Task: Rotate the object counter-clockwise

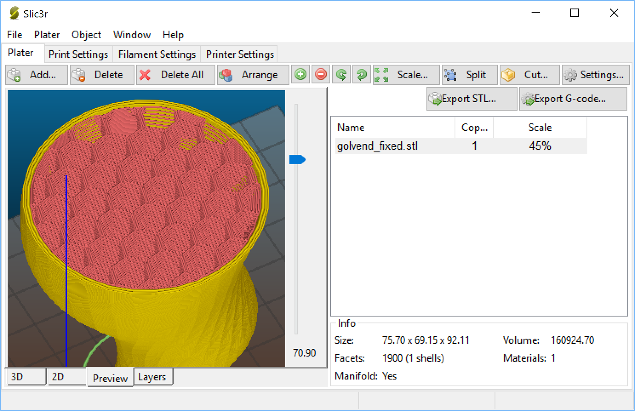Action: (341, 74)
